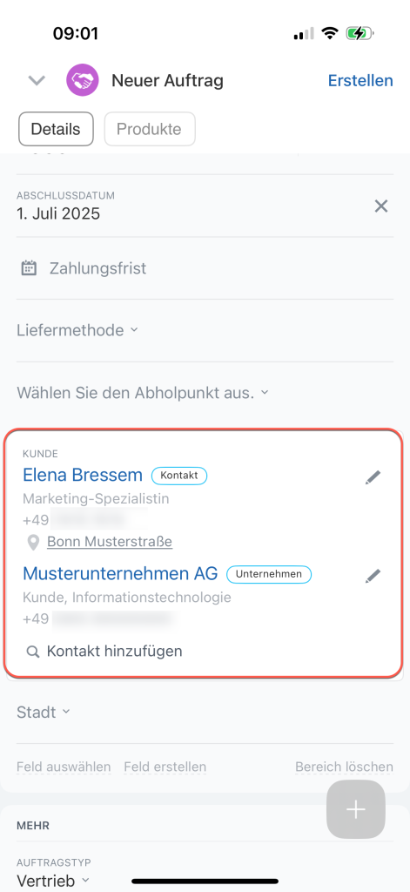Tap the Feld erstellen link
The height and width of the screenshot is (892, 410).
(165, 767)
